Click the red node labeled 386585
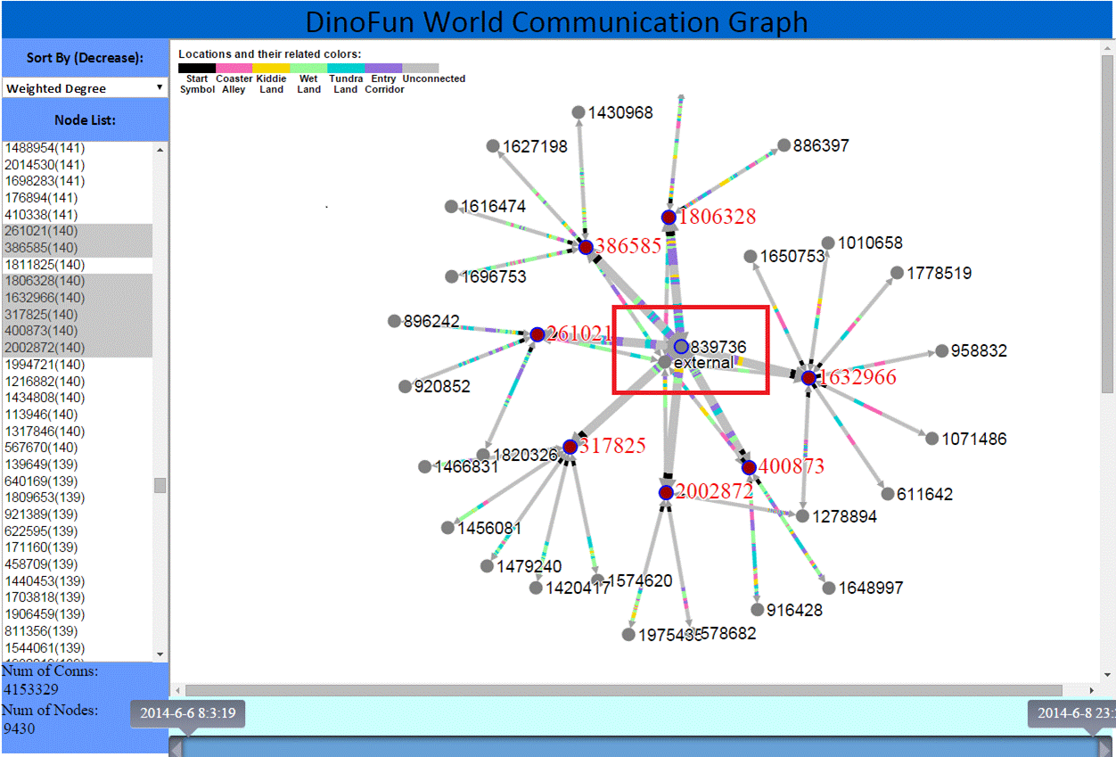Image resolution: width=1116 pixels, height=757 pixels. click(x=586, y=247)
